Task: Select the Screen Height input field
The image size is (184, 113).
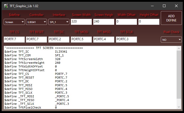Action: pyautogui.click(x=103, y=22)
